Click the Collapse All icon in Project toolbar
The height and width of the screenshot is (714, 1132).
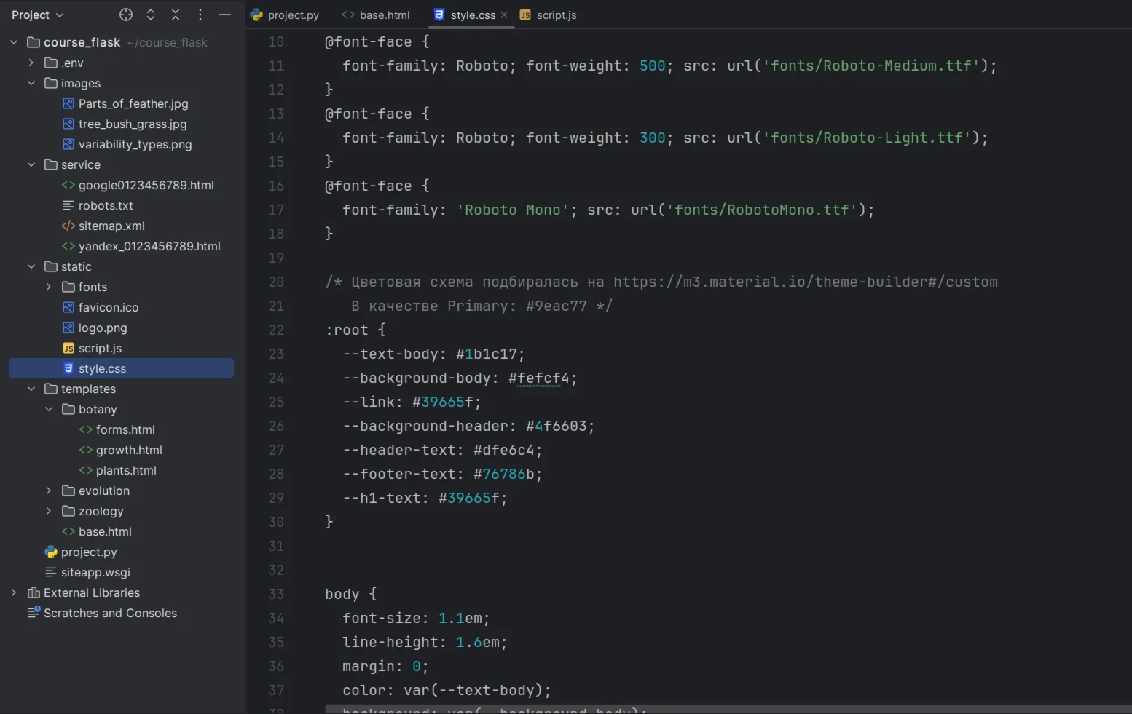pos(176,15)
